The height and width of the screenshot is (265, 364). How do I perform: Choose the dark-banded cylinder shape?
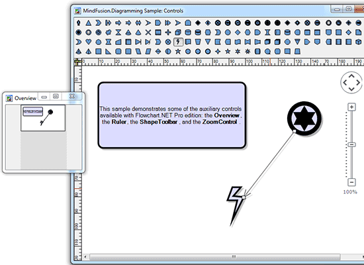click(x=198, y=32)
